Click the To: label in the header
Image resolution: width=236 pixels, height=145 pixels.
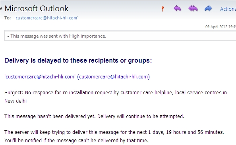pos(8,18)
